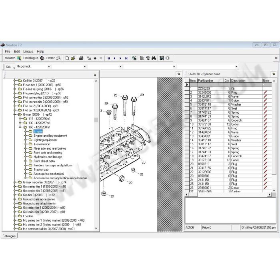Screen dimensions: 280x280
Task: Create a new document with blank page icon
Action: point(67,58)
